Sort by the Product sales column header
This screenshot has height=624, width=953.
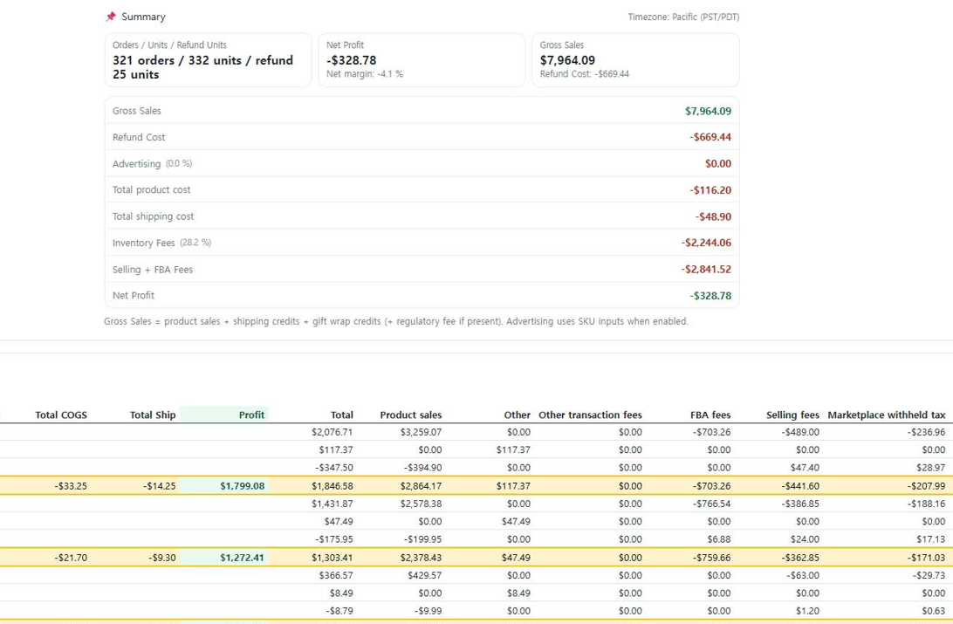411,415
